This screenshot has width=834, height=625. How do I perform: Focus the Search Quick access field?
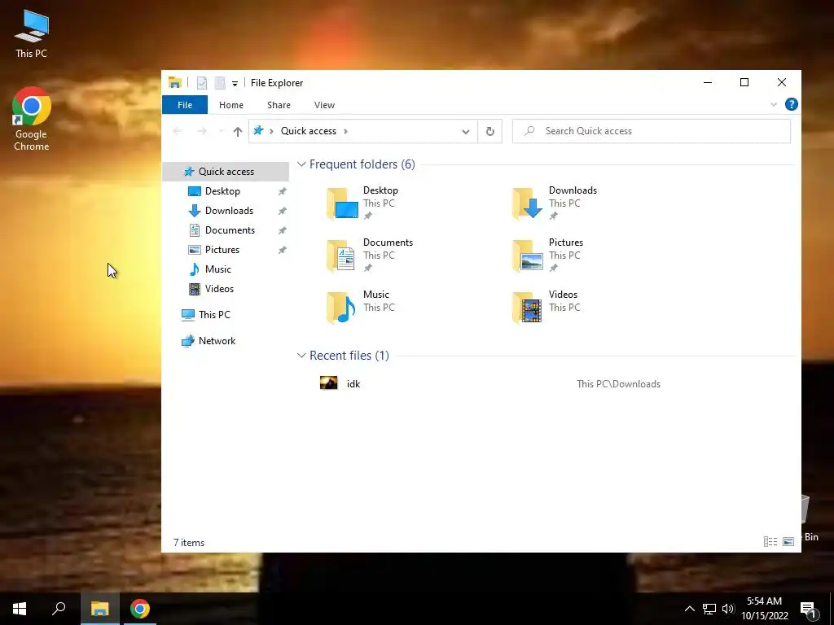(x=651, y=131)
